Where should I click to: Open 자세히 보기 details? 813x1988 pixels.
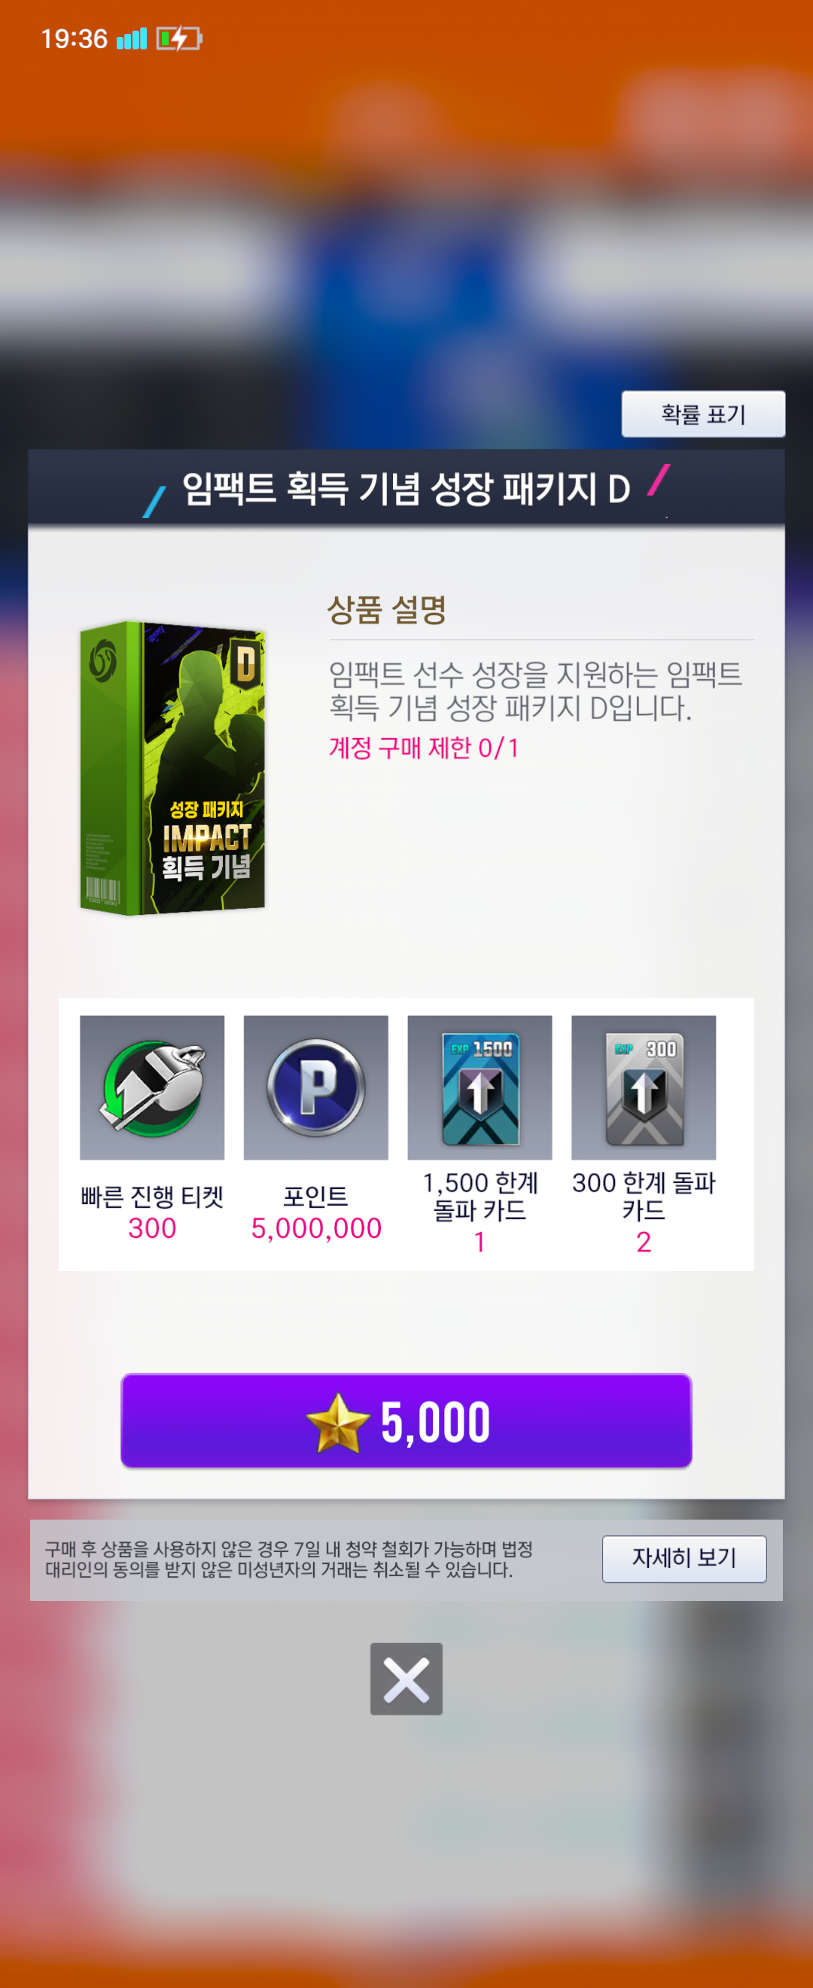(684, 1558)
